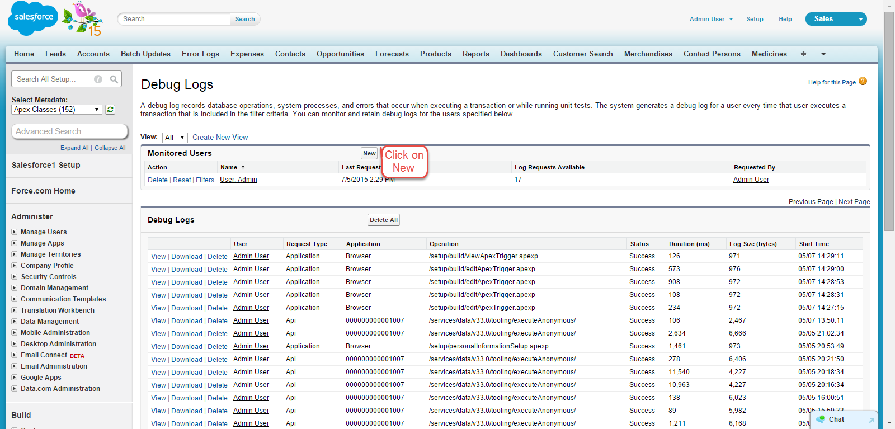Image resolution: width=895 pixels, height=429 pixels.
Task: Show more tabs with the overflow arrow
Action: coord(823,54)
